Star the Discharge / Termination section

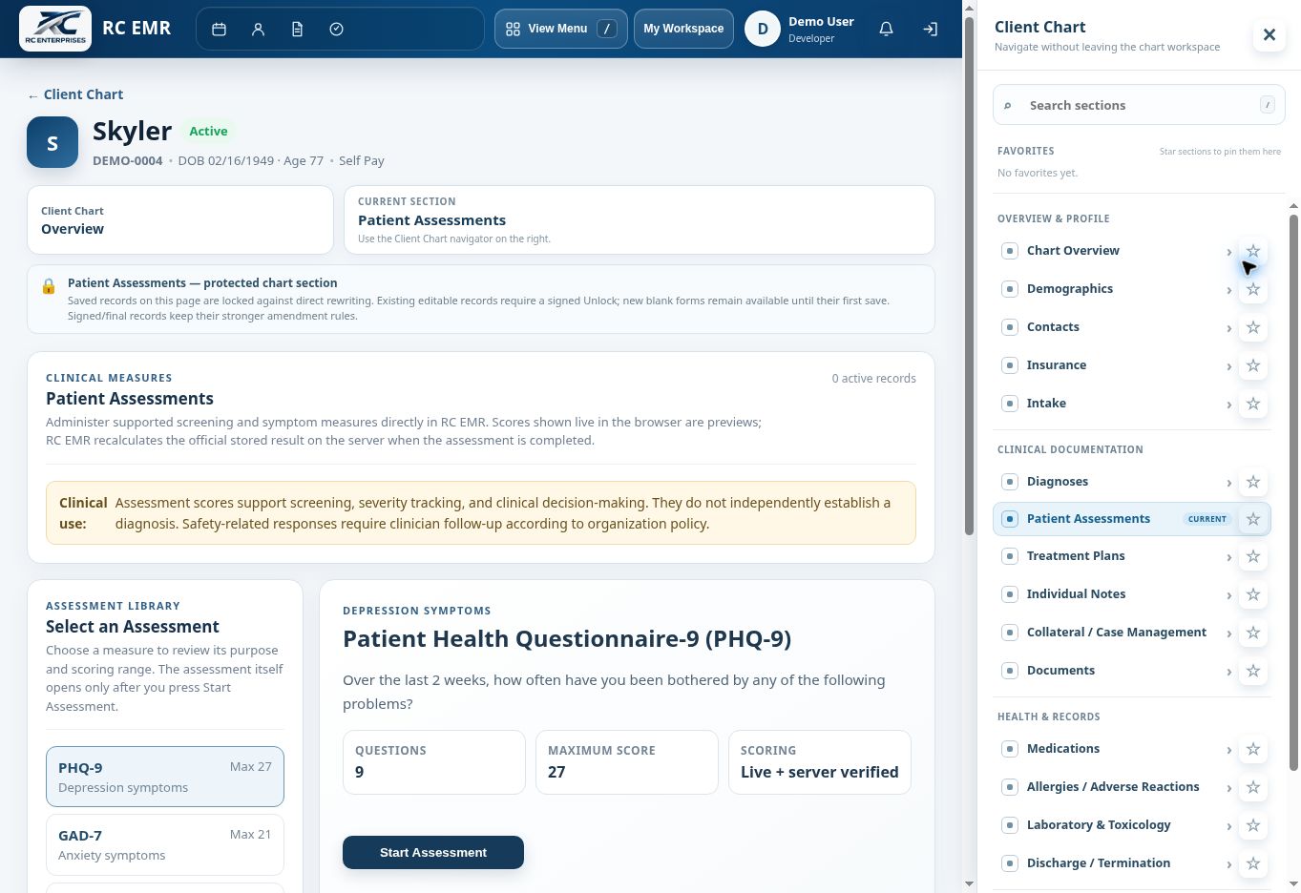[x=1253, y=863]
